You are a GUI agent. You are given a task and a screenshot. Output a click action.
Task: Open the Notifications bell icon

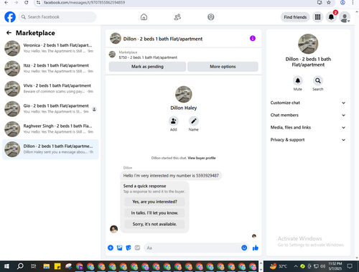click(331, 17)
